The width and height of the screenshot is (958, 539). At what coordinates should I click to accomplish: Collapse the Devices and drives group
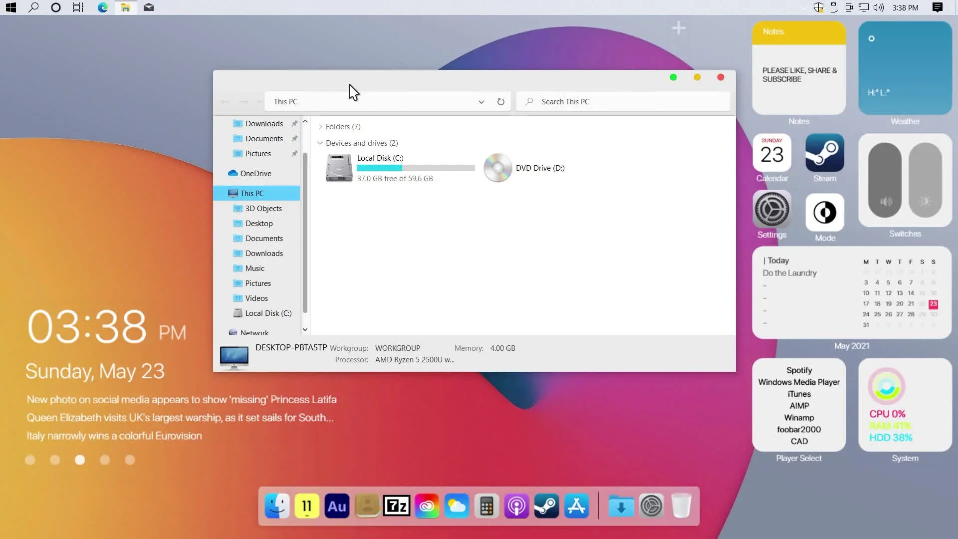coord(320,143)
